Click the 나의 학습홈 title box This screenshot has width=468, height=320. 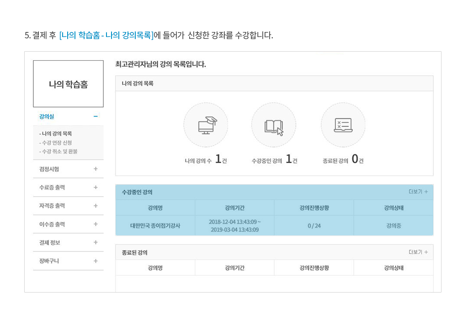point(68,84)
